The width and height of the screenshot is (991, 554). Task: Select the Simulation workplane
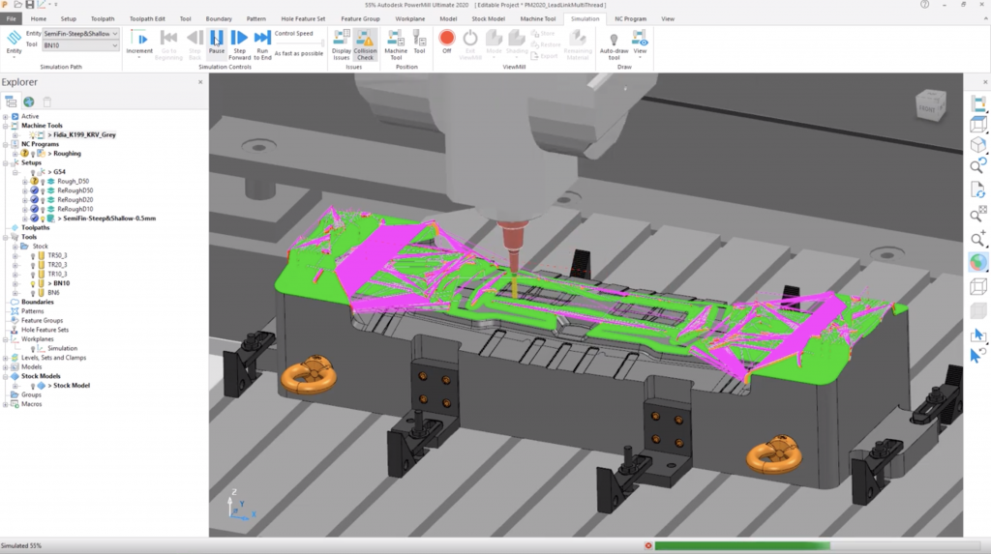click(62, 348)
